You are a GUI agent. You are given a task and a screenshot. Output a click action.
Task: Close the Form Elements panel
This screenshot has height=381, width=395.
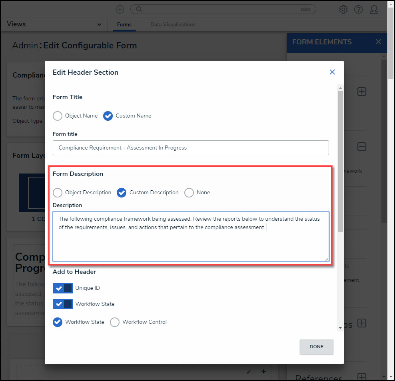coord(378,42)
